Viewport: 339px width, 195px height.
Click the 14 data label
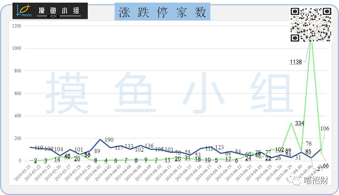57,160
